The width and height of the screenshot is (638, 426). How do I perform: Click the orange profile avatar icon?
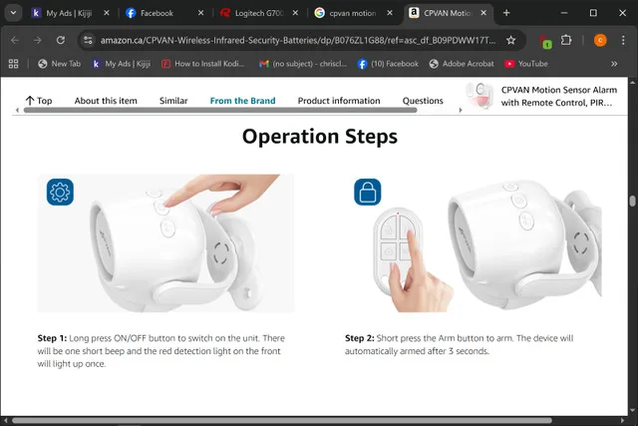[x=599, y=40]
